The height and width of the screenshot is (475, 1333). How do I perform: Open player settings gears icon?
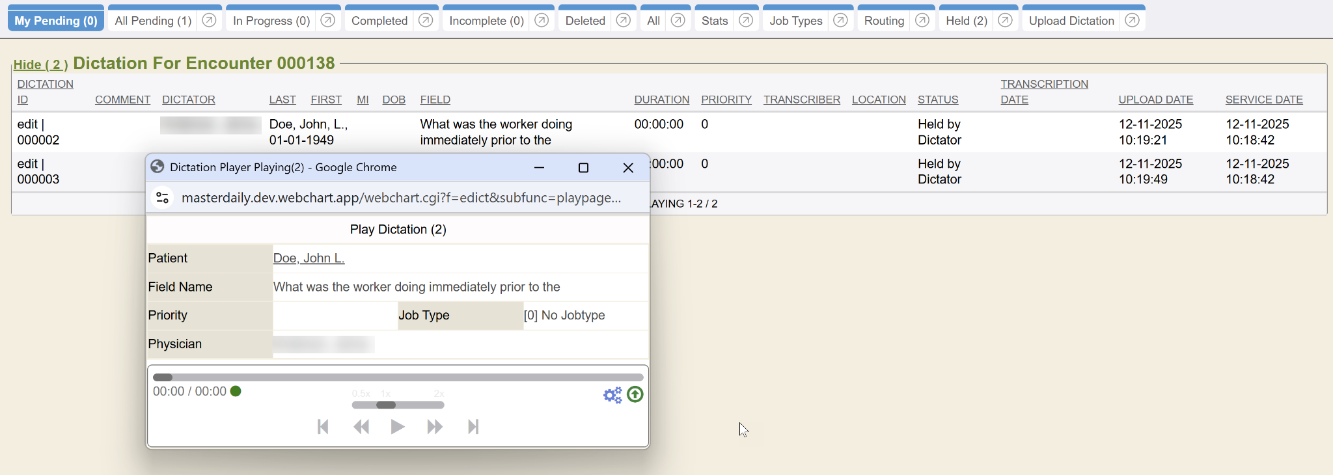(x=612, y=395)
